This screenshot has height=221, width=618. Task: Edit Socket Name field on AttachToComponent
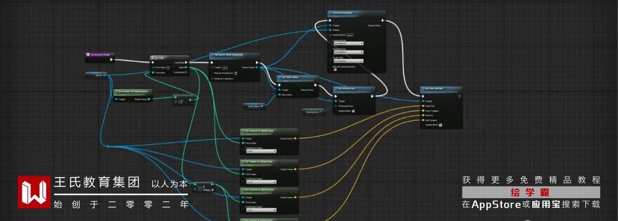click(x=350, y=35)
